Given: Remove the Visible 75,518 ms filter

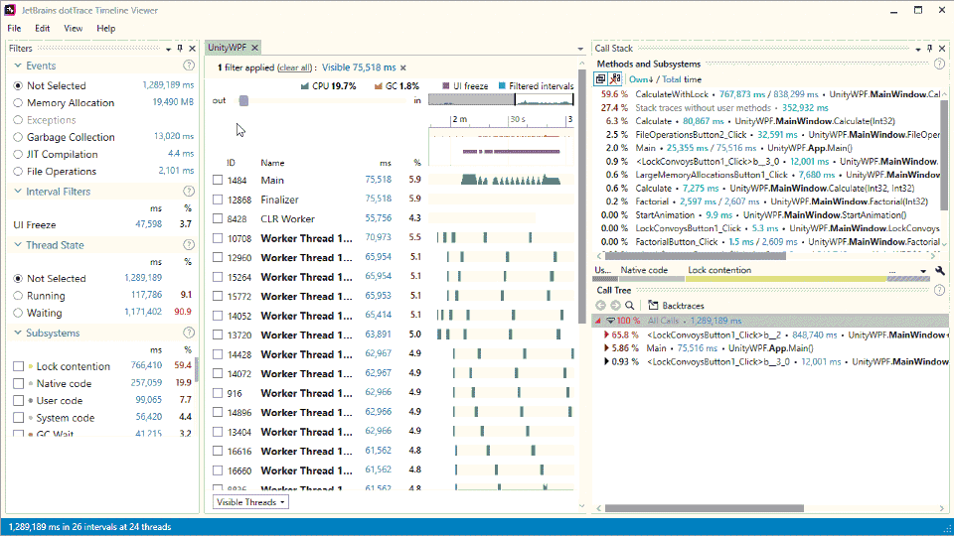Looking at the screenshot, I should (x=402, y=67).
